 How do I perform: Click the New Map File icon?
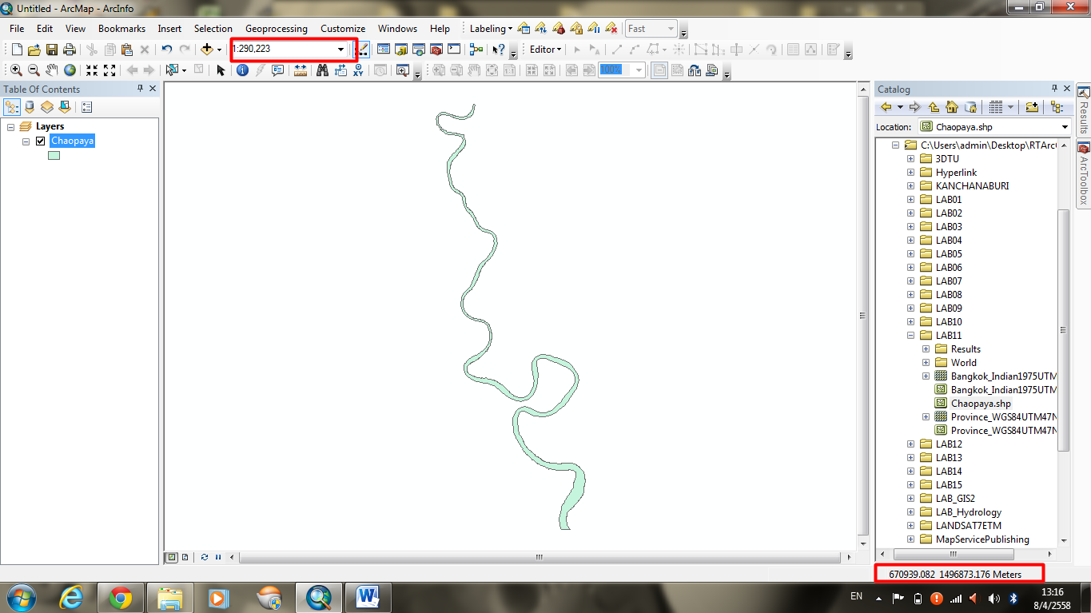tap(17, 50)
